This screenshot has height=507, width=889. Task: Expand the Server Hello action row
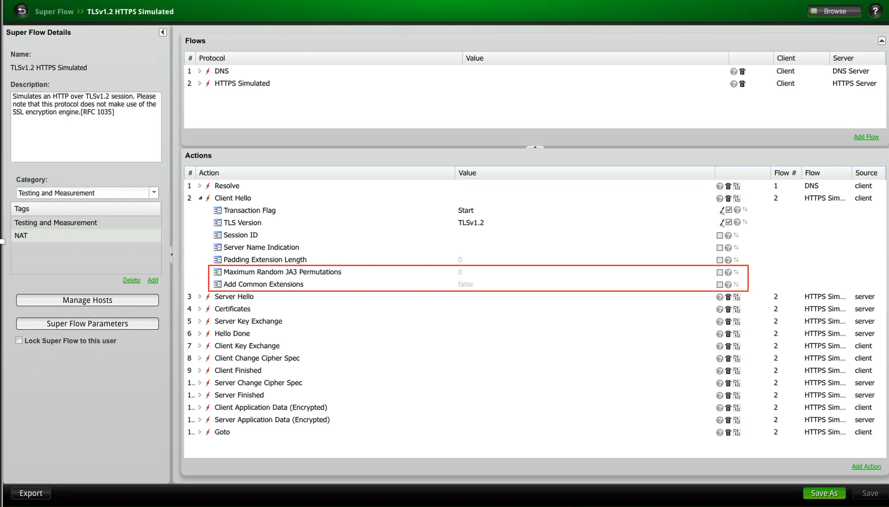200,296
